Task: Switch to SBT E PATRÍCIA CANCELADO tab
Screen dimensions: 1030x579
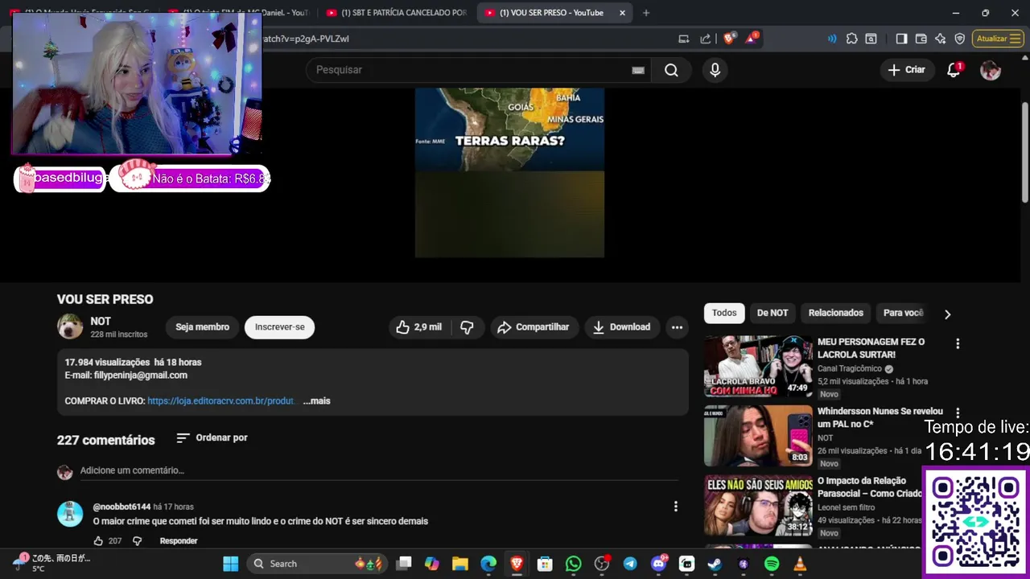Action: pos(396,13)
